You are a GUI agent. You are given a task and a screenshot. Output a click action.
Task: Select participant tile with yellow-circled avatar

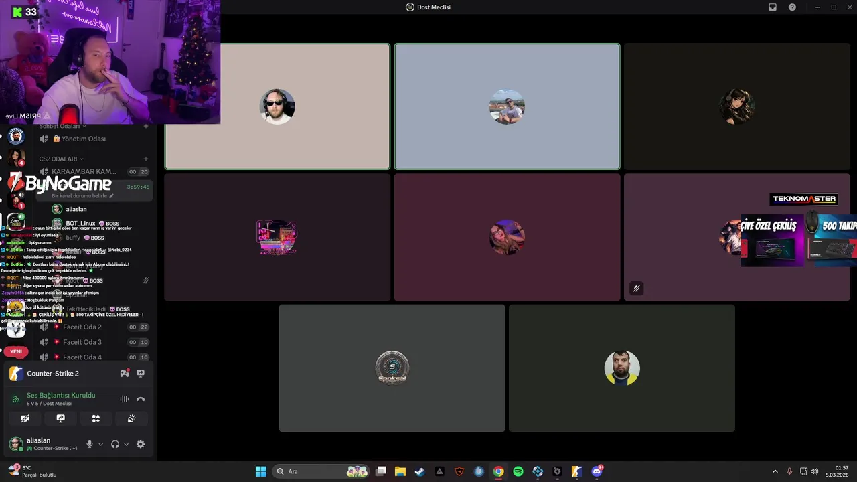point(622,368)
